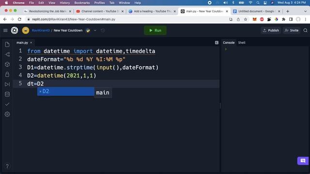This screenshot has width=310, height=174.
Task: Go forward in browser history
Action: (12, 19)
